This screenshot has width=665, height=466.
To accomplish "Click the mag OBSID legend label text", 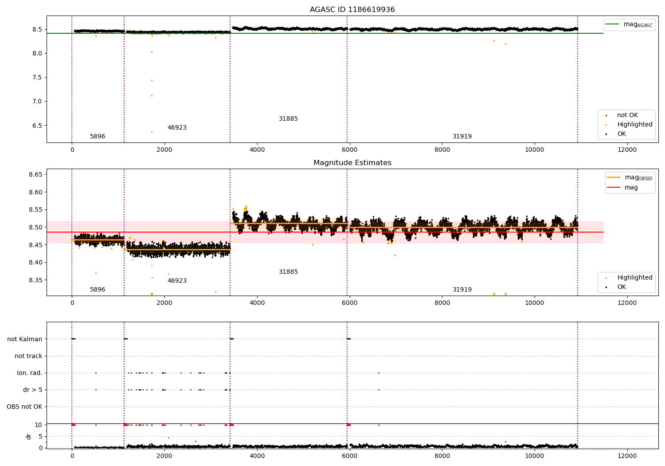I will pos(639,178).
